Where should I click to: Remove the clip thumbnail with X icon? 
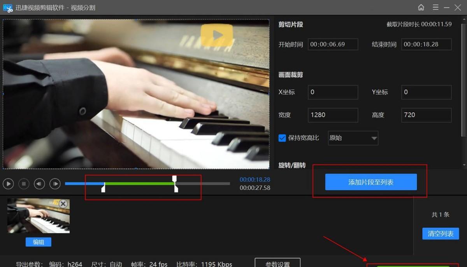[63, 204]
